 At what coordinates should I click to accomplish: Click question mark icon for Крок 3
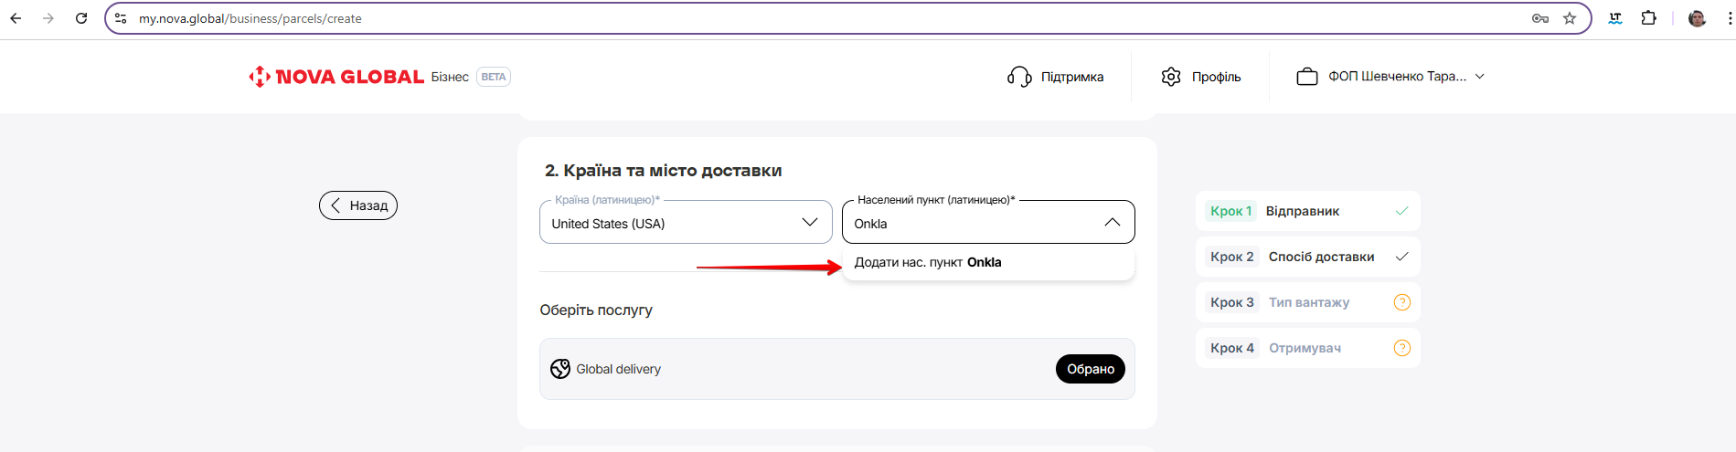point(1401,302)
